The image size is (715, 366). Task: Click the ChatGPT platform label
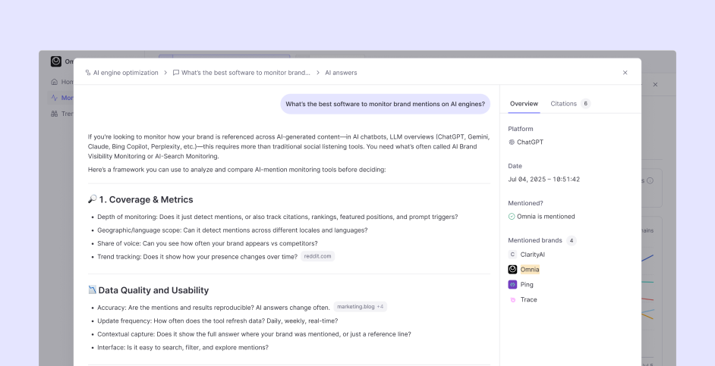[x=530, y=142]
